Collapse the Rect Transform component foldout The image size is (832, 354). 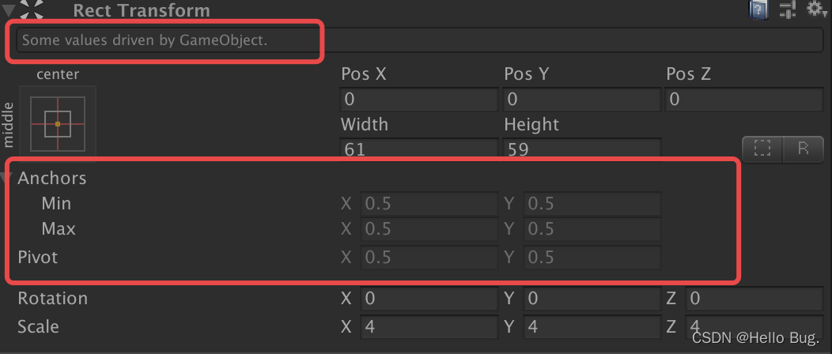coord(9,10)
